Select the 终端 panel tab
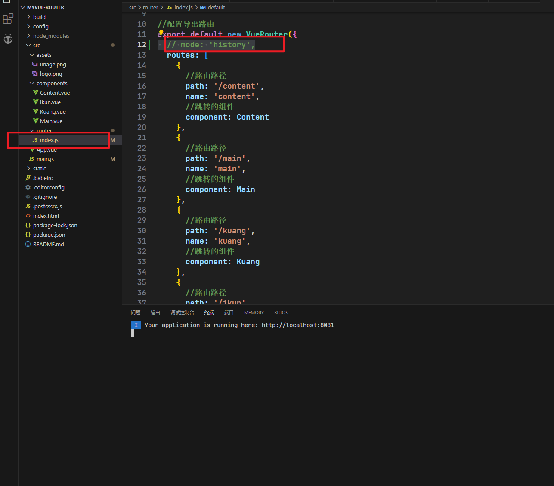The height and width of the screenshot is (486, 554). (x=209, y=313)
